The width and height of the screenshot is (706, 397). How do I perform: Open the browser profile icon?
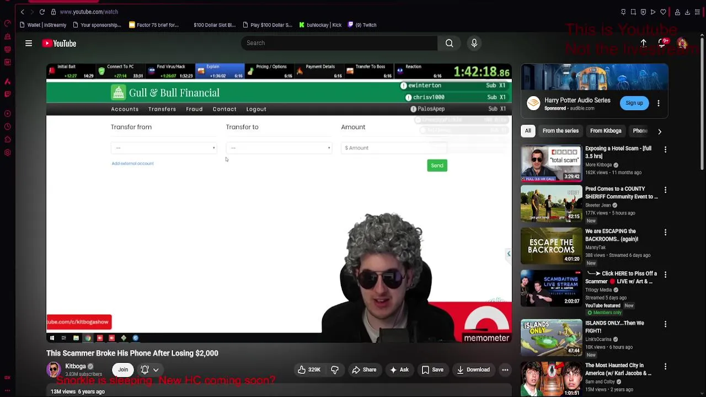point(677,12)
